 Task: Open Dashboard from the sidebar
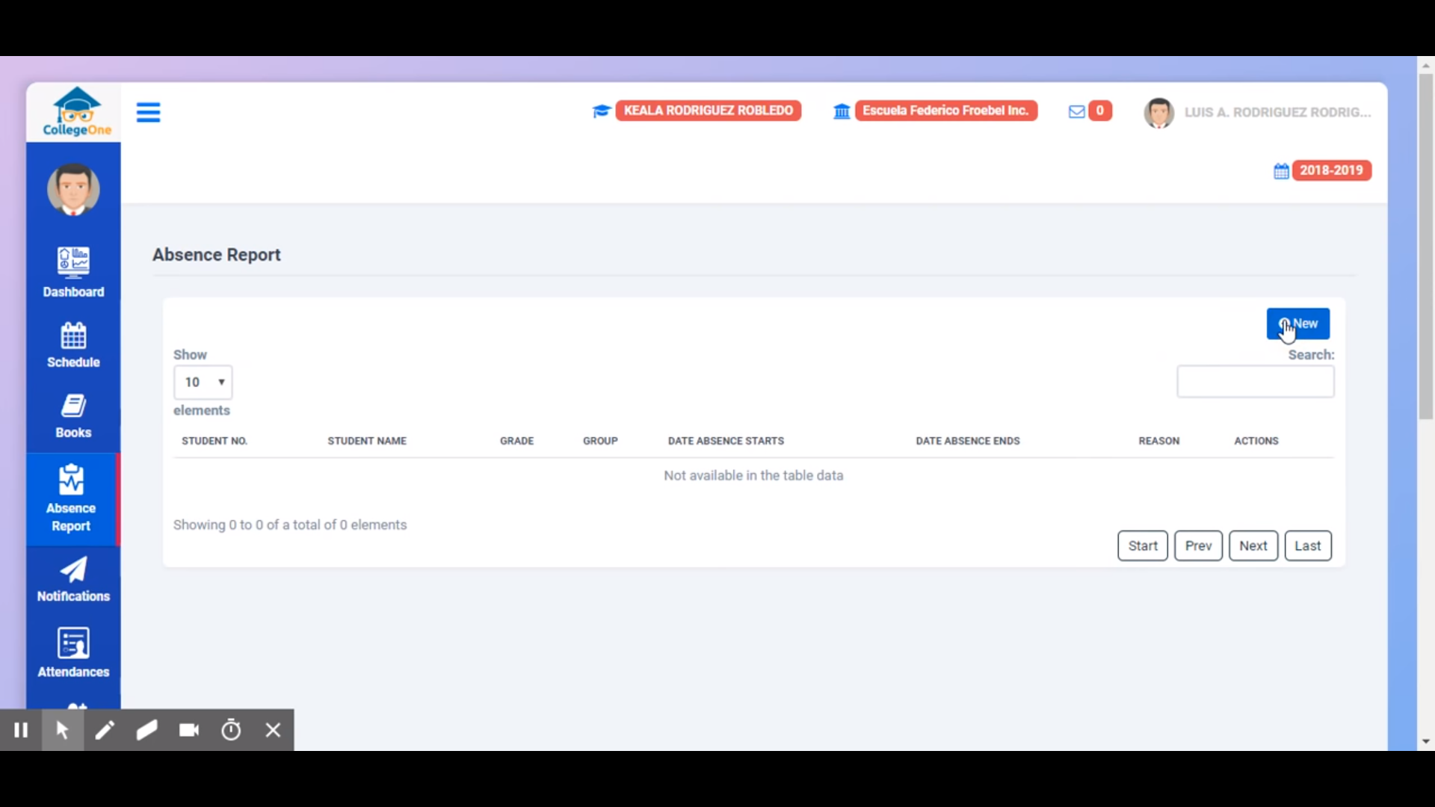73,272
